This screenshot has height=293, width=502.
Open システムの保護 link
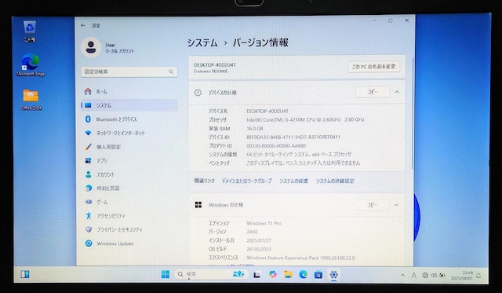click(x=293, y=181)
